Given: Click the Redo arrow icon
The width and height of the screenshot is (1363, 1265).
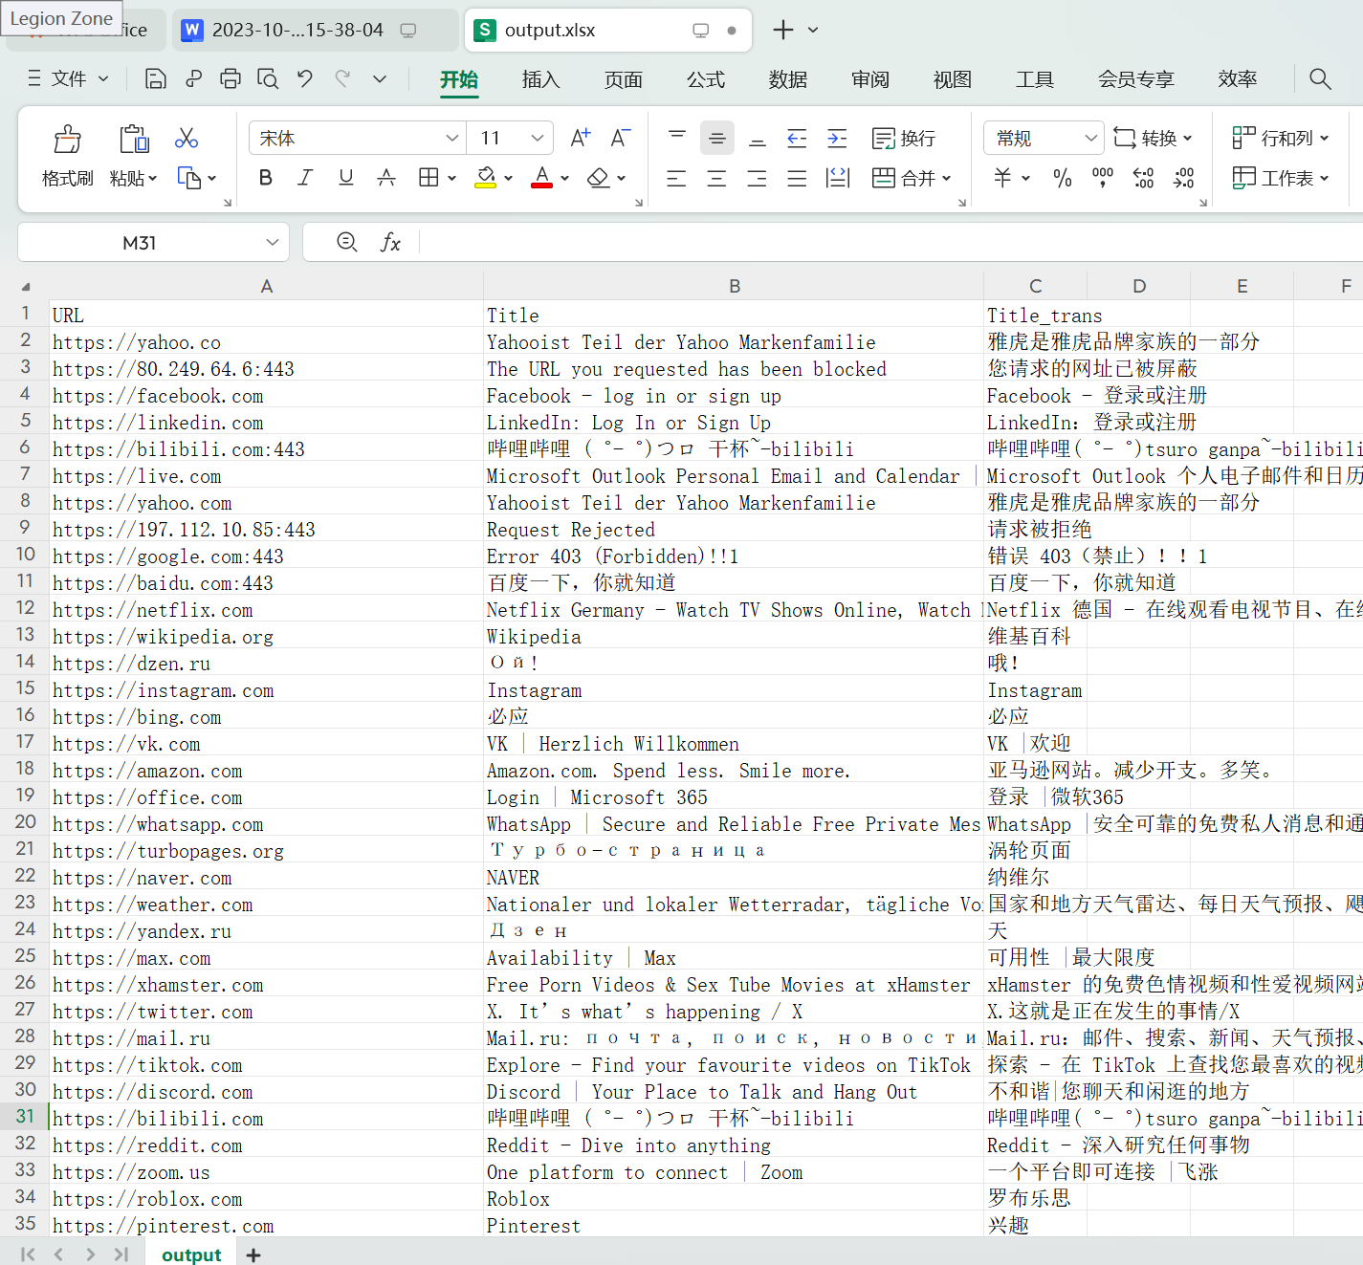Looking at the screenshot, I should click(x=342, y=79).
